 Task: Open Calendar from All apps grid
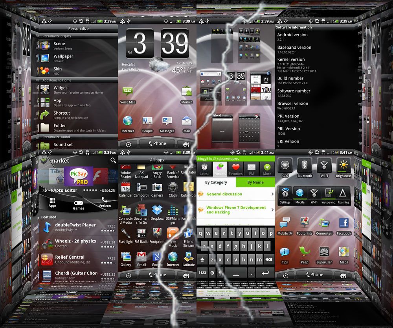(126, 190)
